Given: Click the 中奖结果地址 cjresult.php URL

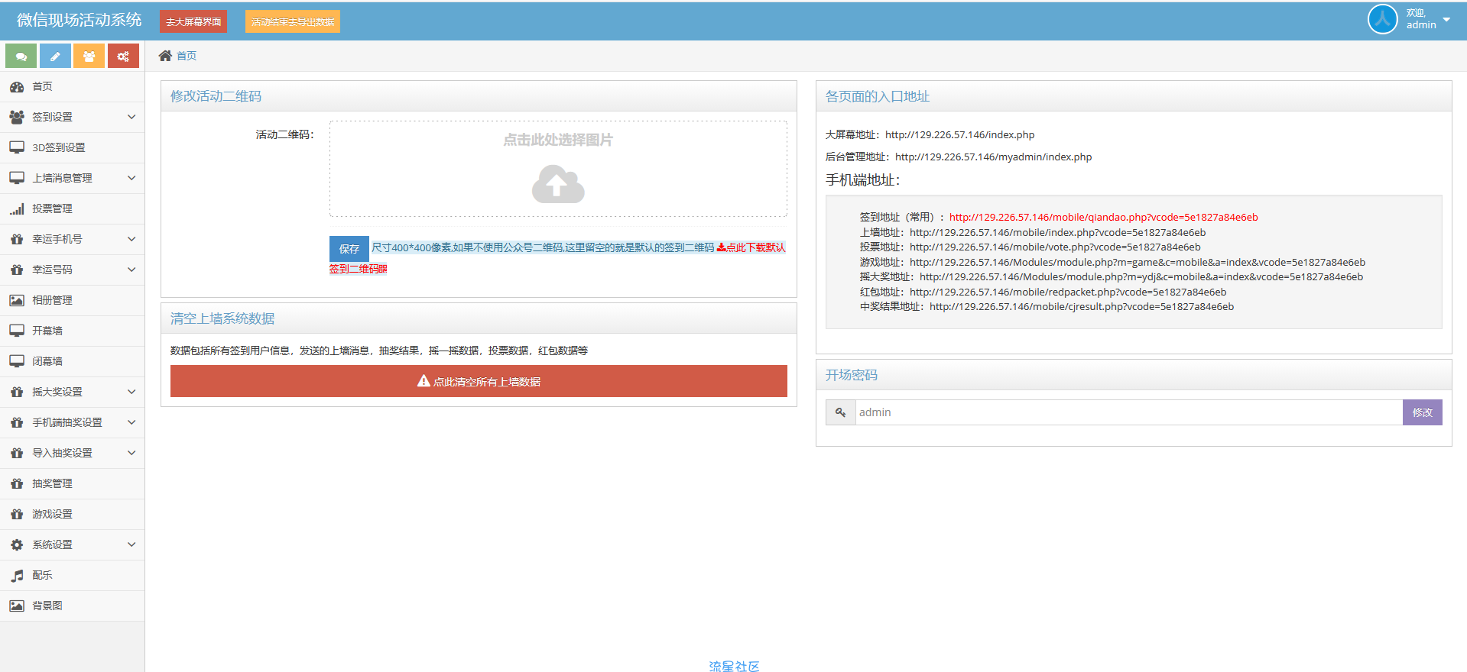Looking at the screenshot, I should click(1082, 306).
